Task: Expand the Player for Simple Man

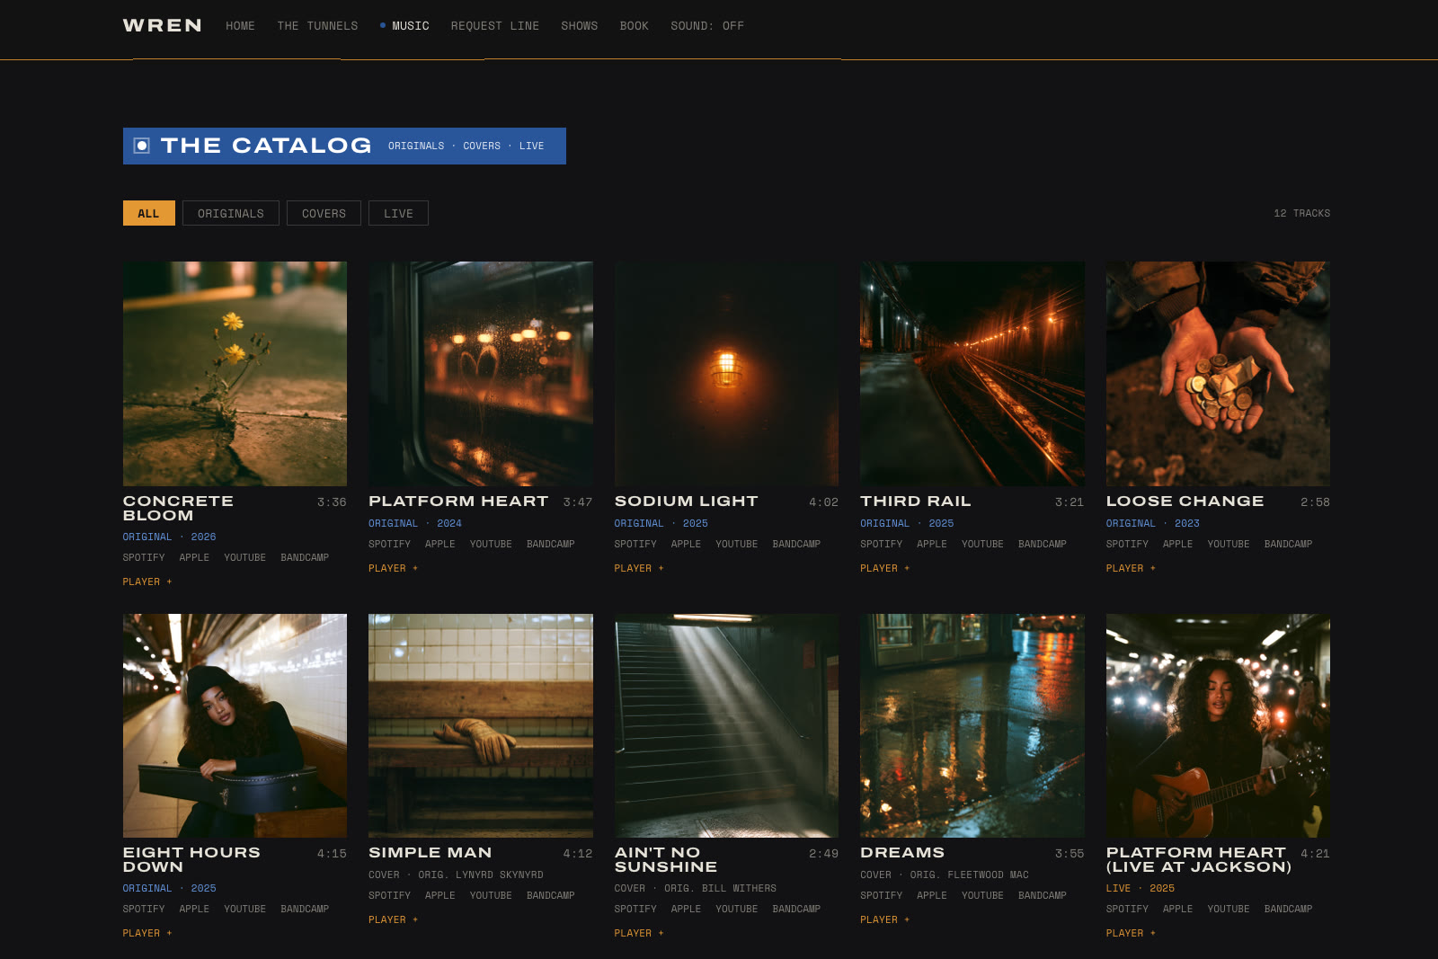Action: pos(393,919)
